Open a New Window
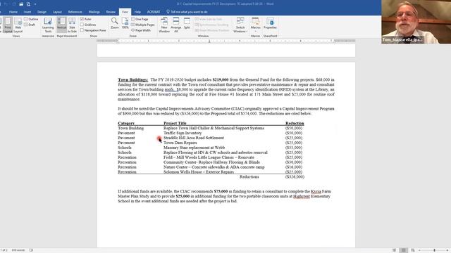Viewport: 451px width, 253px height. pyautogui.click(x=164, y=25)
